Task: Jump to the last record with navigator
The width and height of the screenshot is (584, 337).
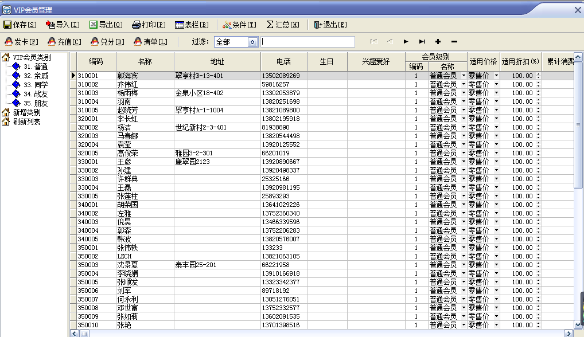Action: click(422, 42)
